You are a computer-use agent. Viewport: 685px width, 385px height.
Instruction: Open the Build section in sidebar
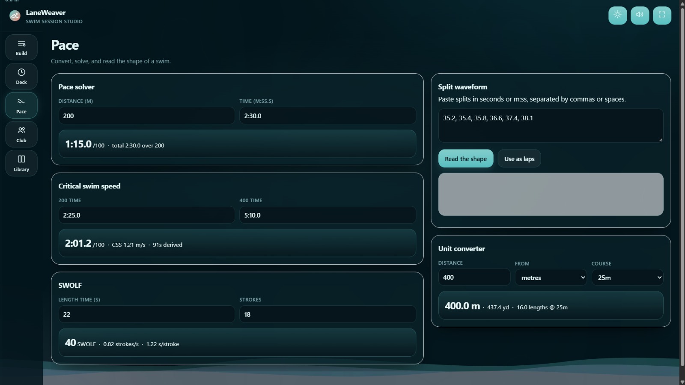(x=21, y=47)
